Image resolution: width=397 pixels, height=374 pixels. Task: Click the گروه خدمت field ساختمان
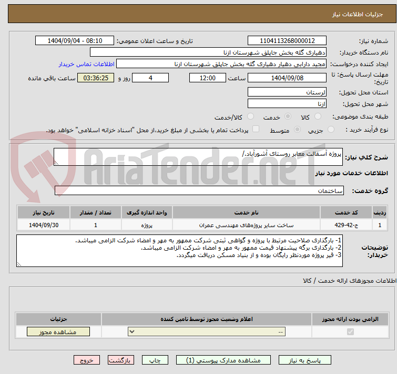point(199,190)
